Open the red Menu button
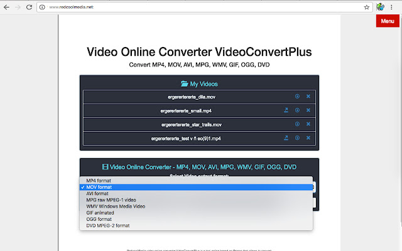This screenshot has height=251, width=402. point(388,21)
